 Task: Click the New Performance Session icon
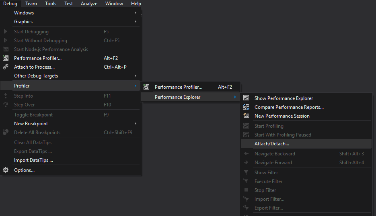click(246, 115)
